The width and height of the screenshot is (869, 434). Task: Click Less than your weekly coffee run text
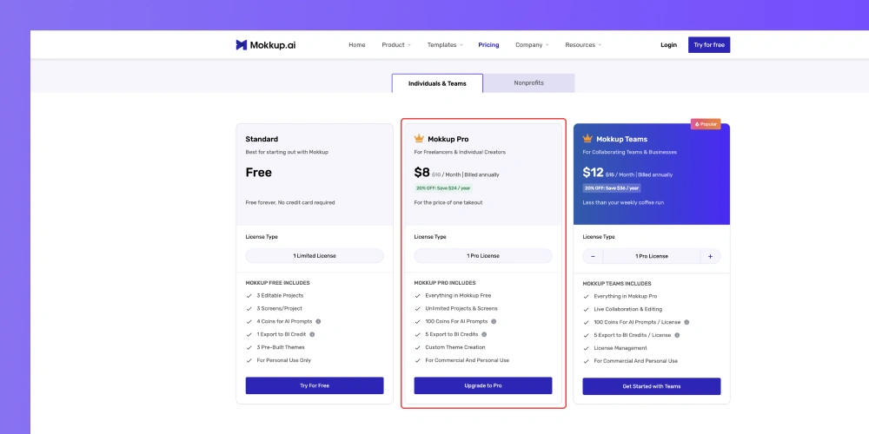click(x=623, y=202)
